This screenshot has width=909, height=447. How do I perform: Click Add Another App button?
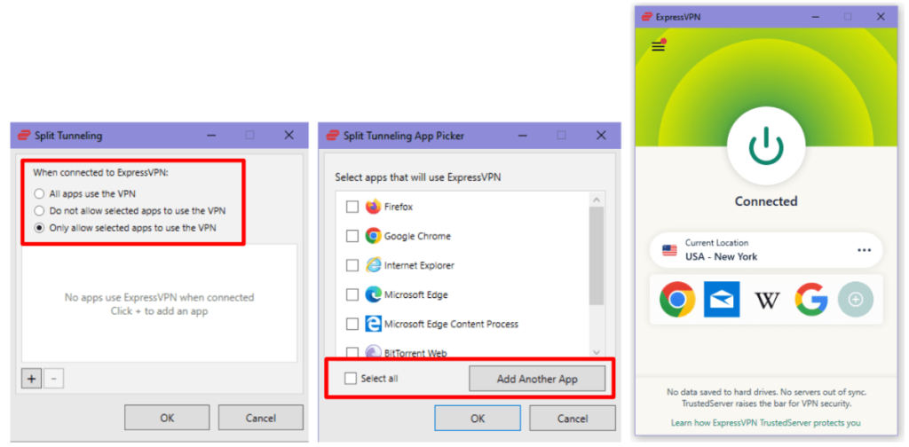pos(537,380)
